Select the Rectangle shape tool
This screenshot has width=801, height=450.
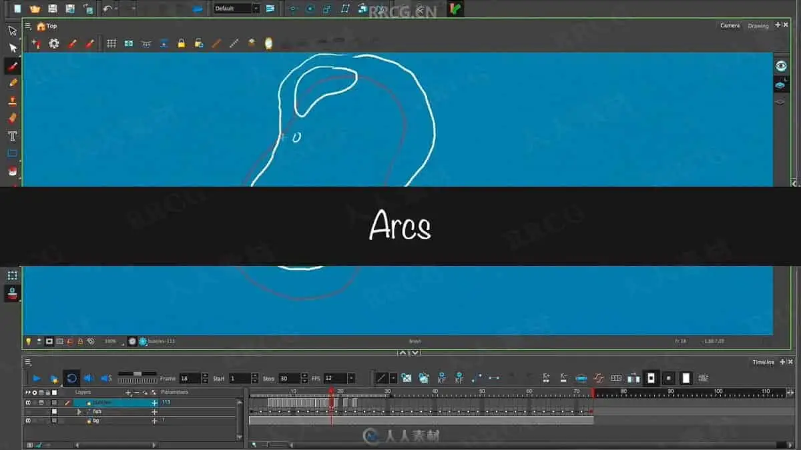(x=12, y=153)
